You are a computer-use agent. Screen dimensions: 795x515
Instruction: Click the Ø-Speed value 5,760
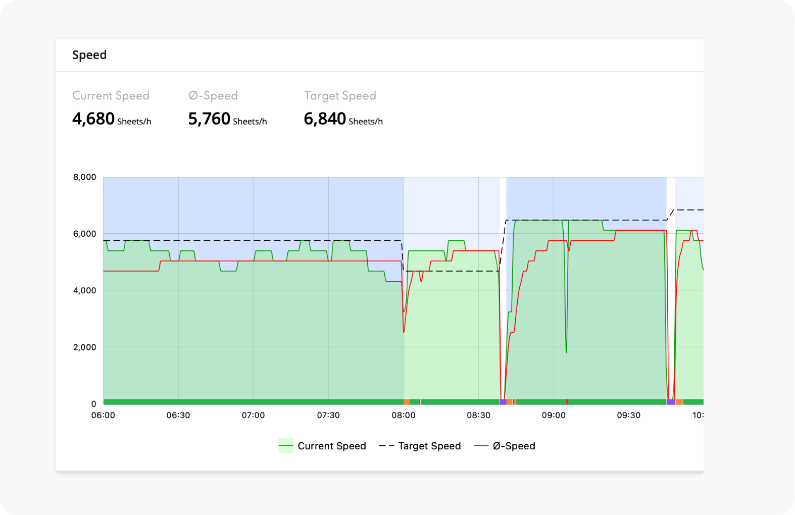pyautogui.click(x=209, y=119)
